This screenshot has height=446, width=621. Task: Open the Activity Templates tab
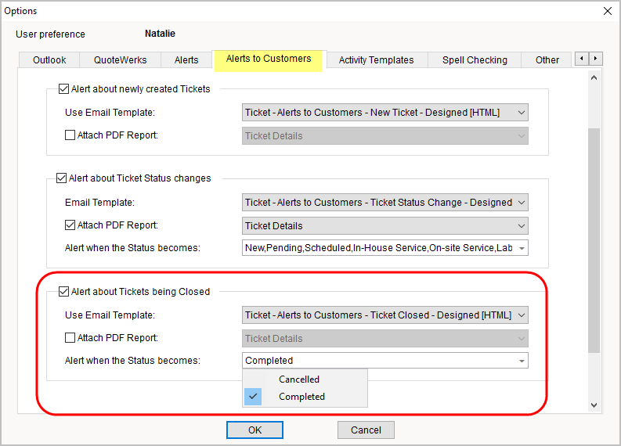376,60
